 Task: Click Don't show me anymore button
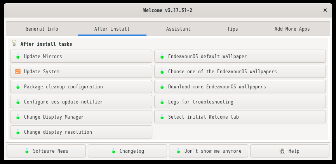pos(209,151)
